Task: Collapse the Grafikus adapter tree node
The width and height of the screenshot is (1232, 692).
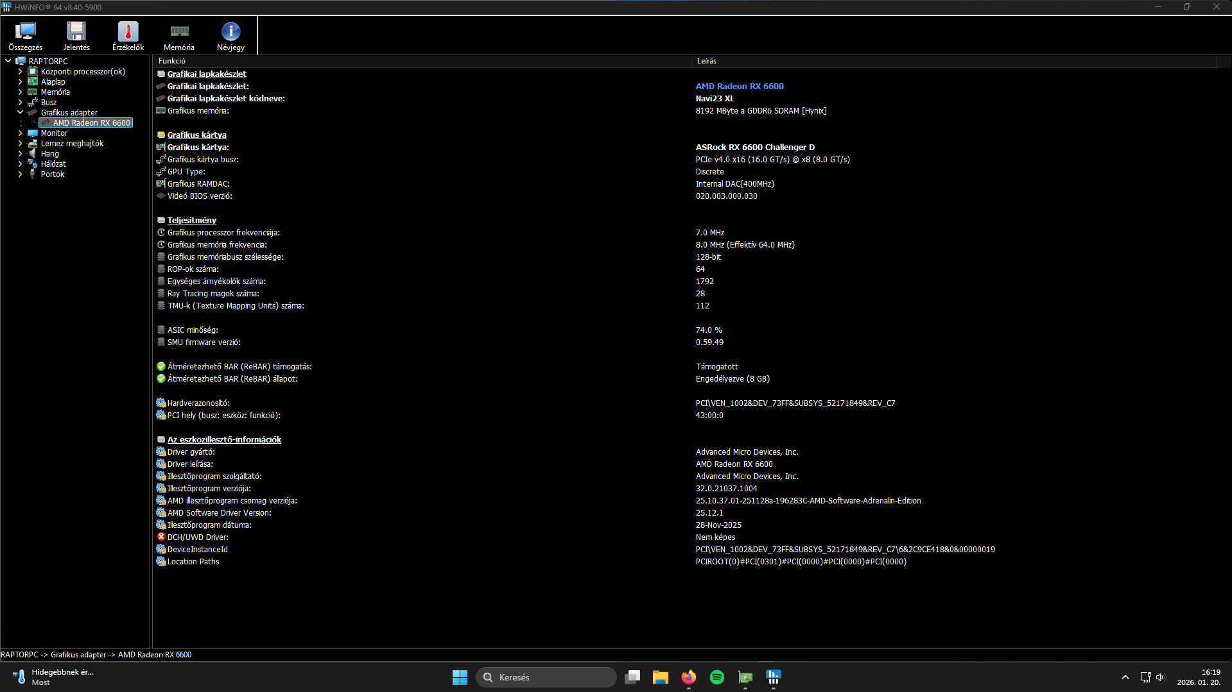Action: pyautogui.click(x=20, y=113)
